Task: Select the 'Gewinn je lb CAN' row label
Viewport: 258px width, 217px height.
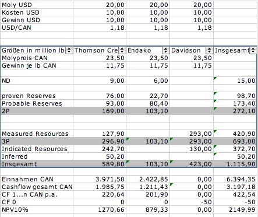Action: pyautogui.click(x=37, y=65)
